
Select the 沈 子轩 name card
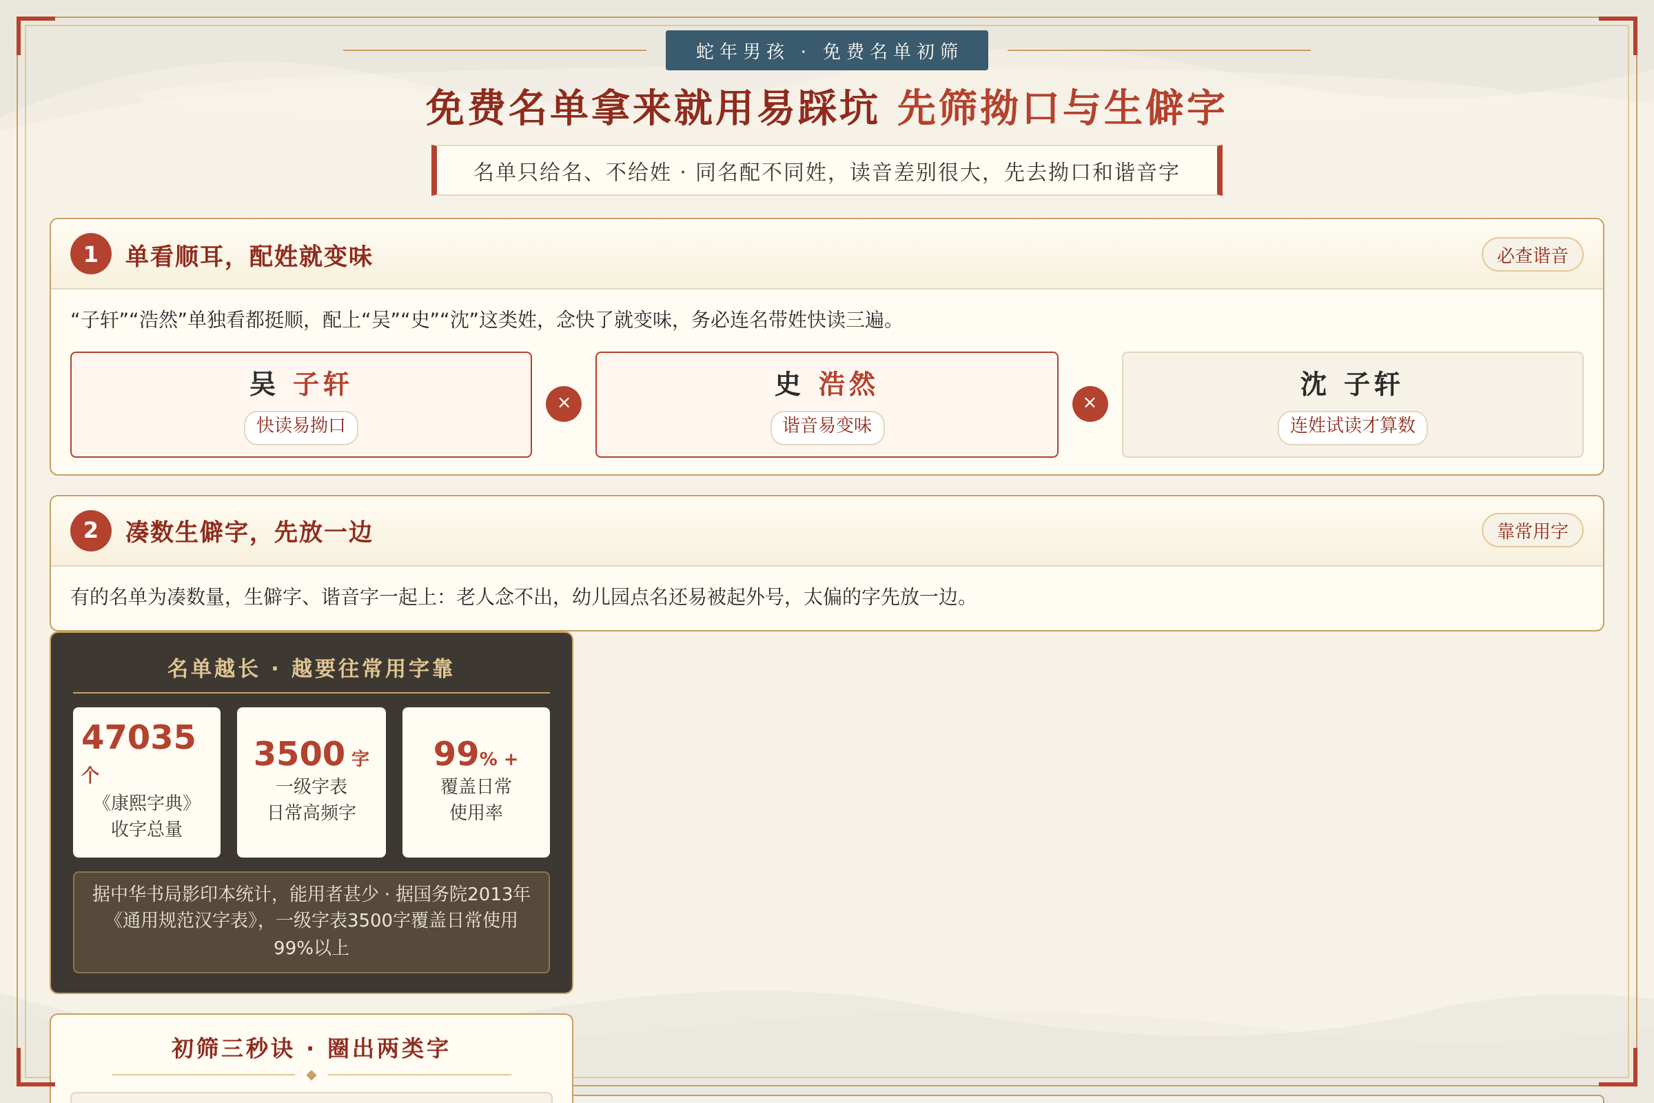[1352, 405]
